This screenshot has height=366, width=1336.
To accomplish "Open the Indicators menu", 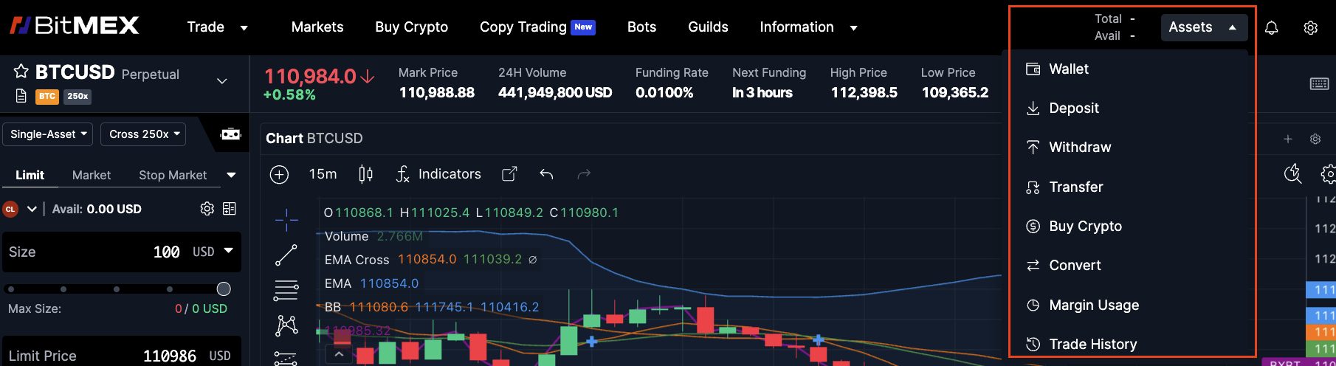I will pyautogui.click(x=438, y=174).
